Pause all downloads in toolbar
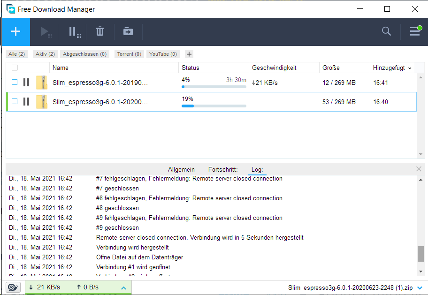Viewport: 428px width, 295px height. [74, 31]
